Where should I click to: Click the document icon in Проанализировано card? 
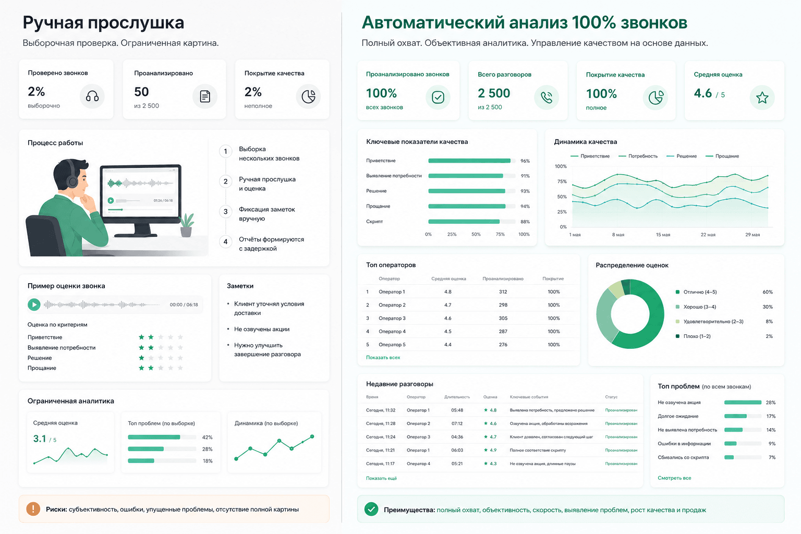pos(205,96)
